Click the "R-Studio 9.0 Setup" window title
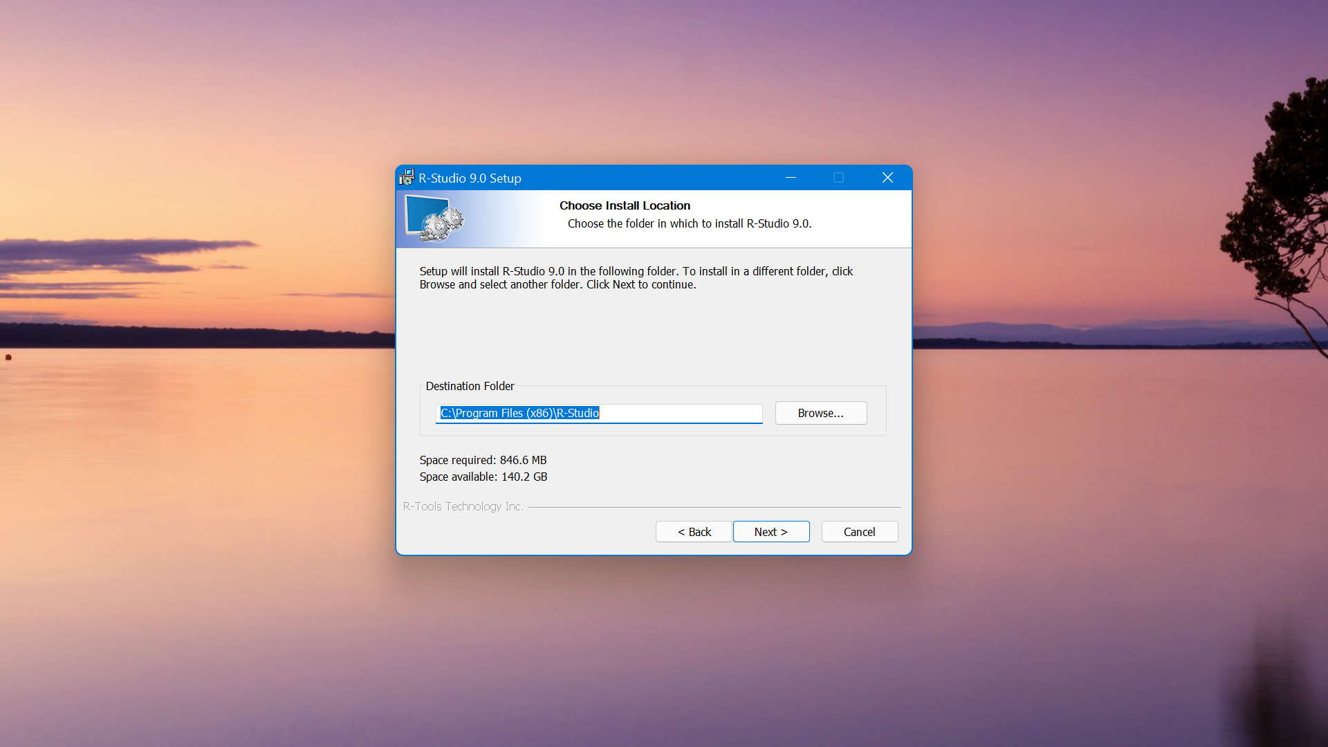 (470, 178)
